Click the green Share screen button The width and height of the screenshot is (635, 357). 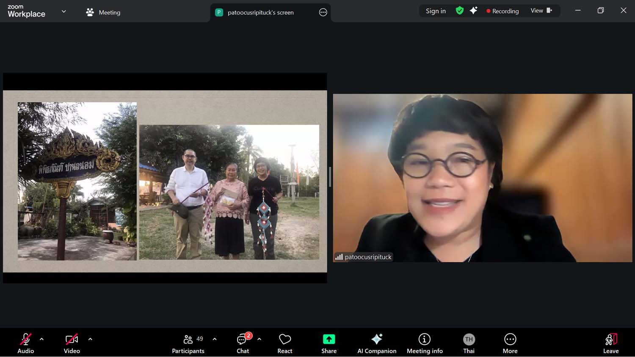329,343
